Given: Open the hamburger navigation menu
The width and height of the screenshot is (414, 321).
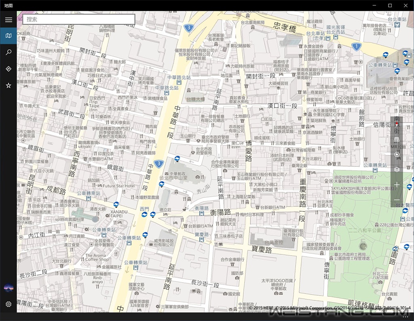Looking at the screenshot, I should pyautogui.click(x=8, y=19).
